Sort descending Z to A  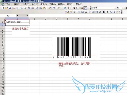click(77, 8)
